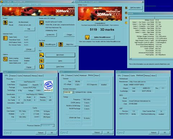This screenshot has width=173, height=139.
Task: Start the Benchmark run
Action: [x=60, y=55]
